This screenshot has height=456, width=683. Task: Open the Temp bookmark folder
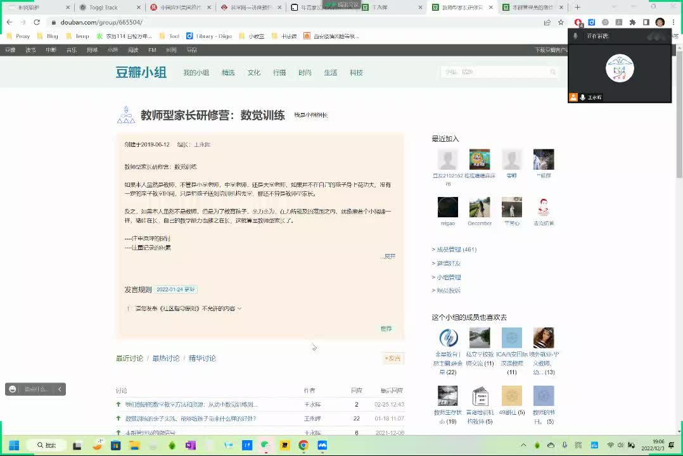tap(77, 36)
